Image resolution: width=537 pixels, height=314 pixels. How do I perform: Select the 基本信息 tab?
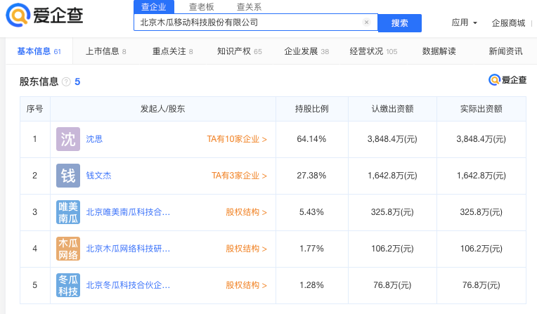pyautogui.click(x=39, y=51)
